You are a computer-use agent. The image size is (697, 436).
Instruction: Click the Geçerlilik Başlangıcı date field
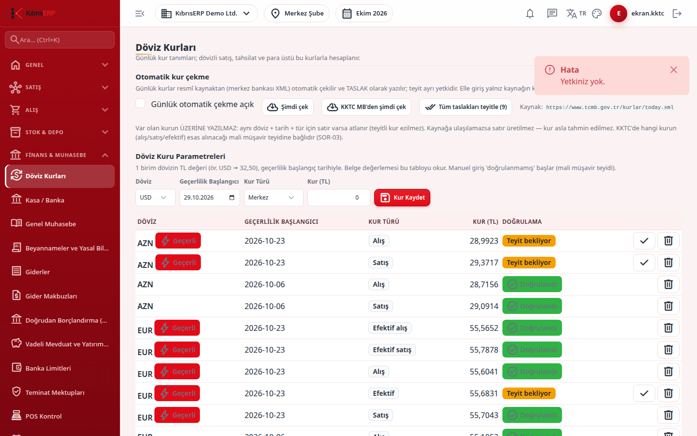[210, 198]
